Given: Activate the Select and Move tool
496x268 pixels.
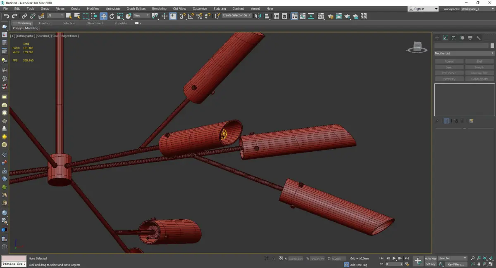Looking at the screenshot, I should 103,16.
